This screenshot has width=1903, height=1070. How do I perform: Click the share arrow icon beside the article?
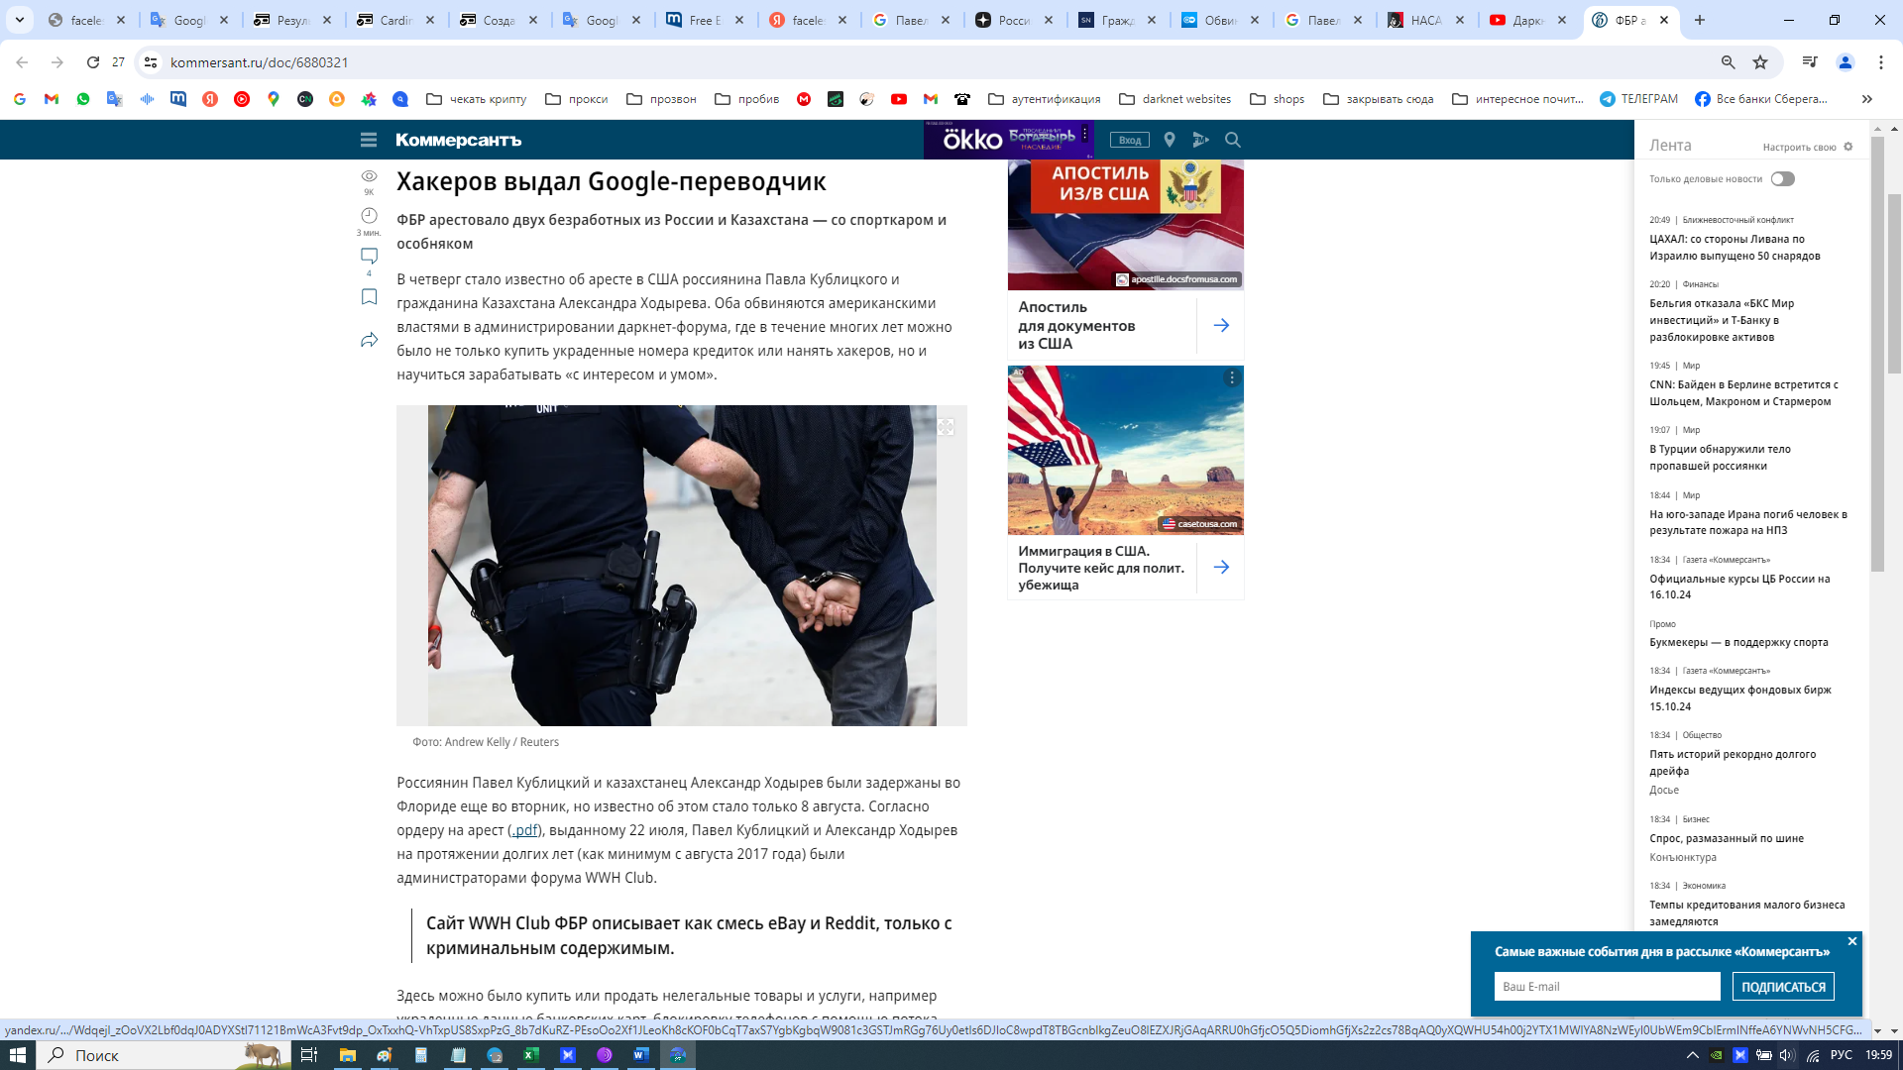[369, 340]
